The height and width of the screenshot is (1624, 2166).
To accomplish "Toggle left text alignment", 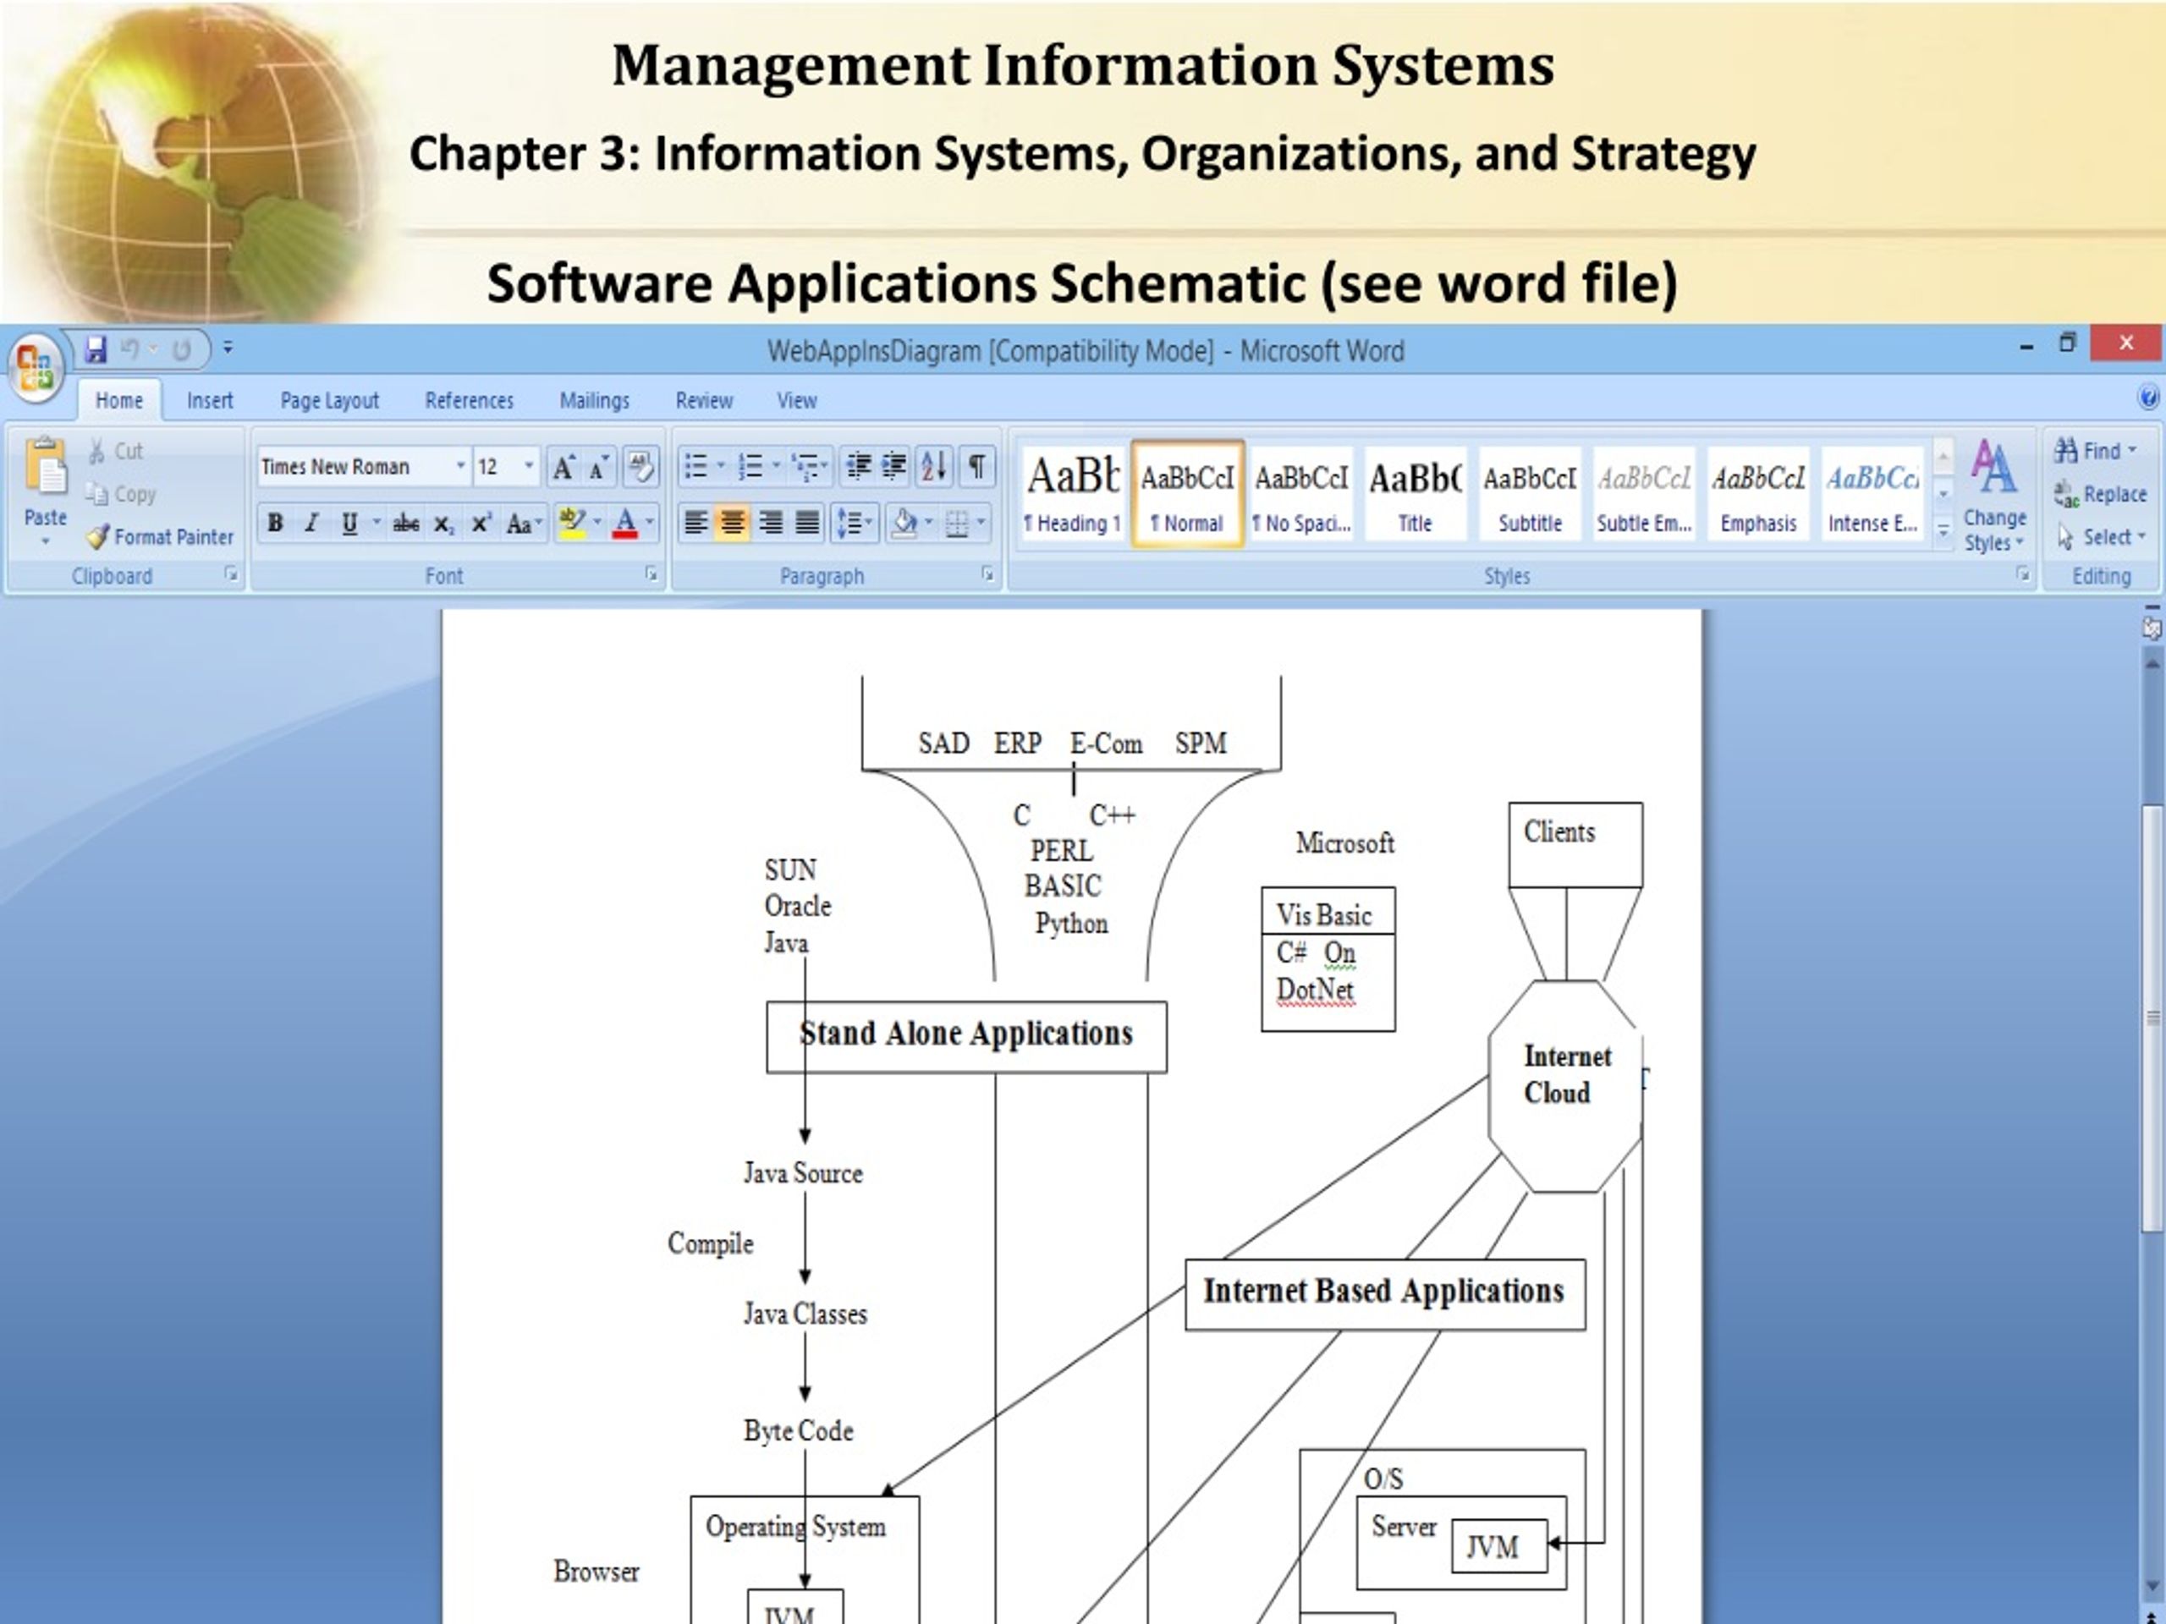I will coord(696,524).
